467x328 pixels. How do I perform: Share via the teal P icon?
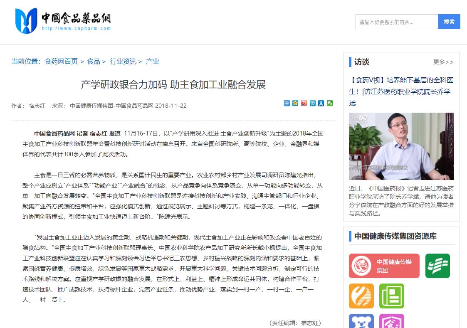click(312, 103)
